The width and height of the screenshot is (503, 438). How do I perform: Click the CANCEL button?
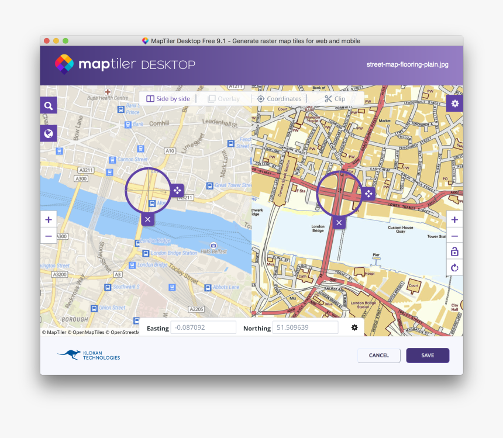coord(379,356)
